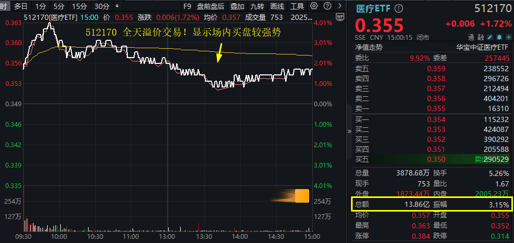Click the 换手 value 5.26%
Image resolution: width=514 pixels, height=243 pixels.
point(499,173)
